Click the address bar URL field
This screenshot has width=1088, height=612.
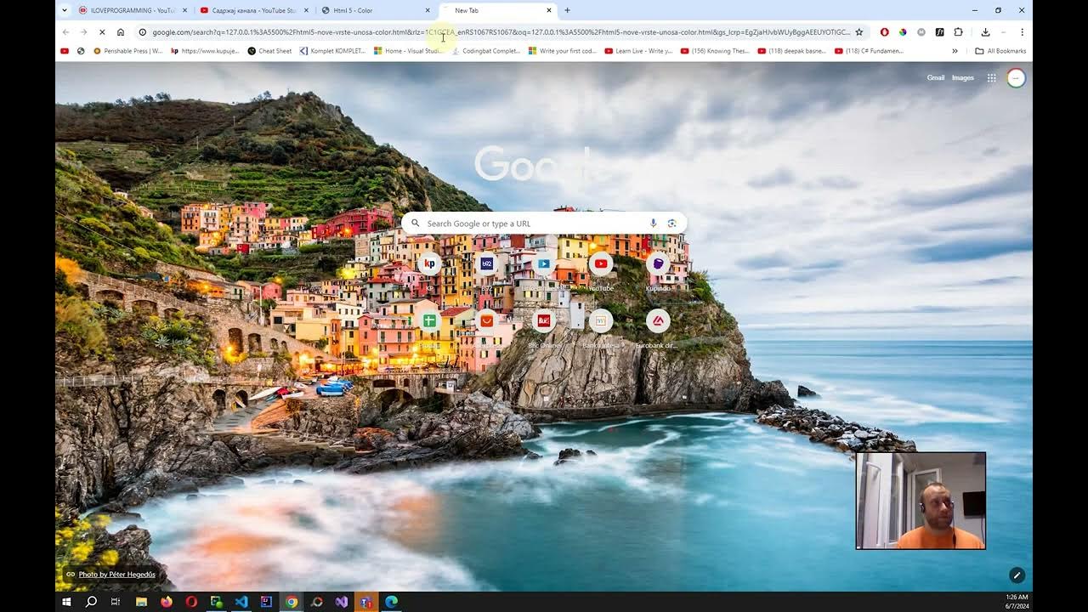tap(501, 32)
